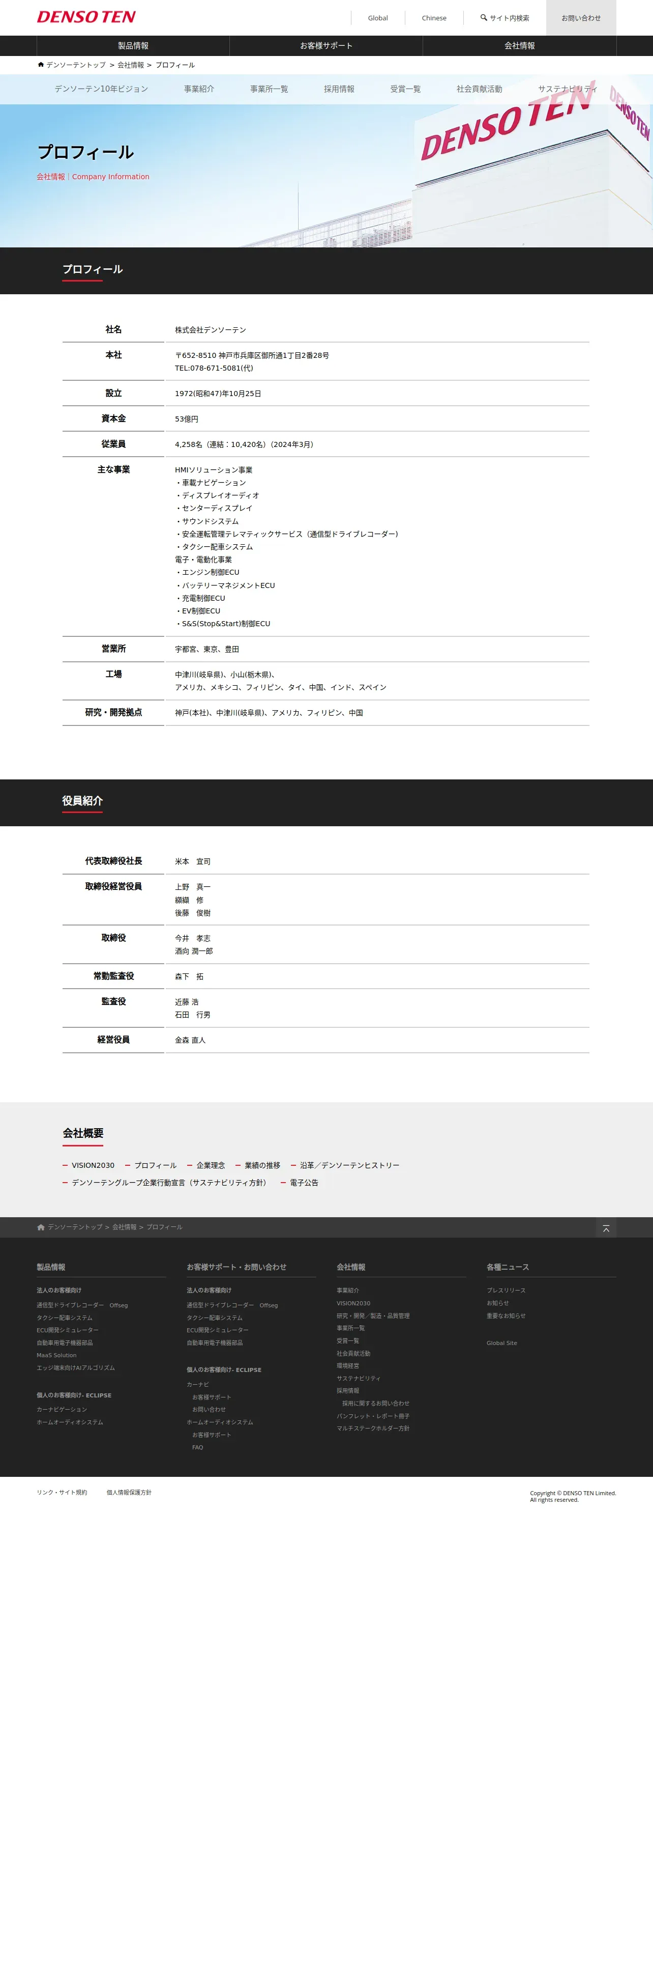Open お問い合わせ under カーナビ in the footer
This screenshot has width=653, height=1961.
[x=209, y=1410]
